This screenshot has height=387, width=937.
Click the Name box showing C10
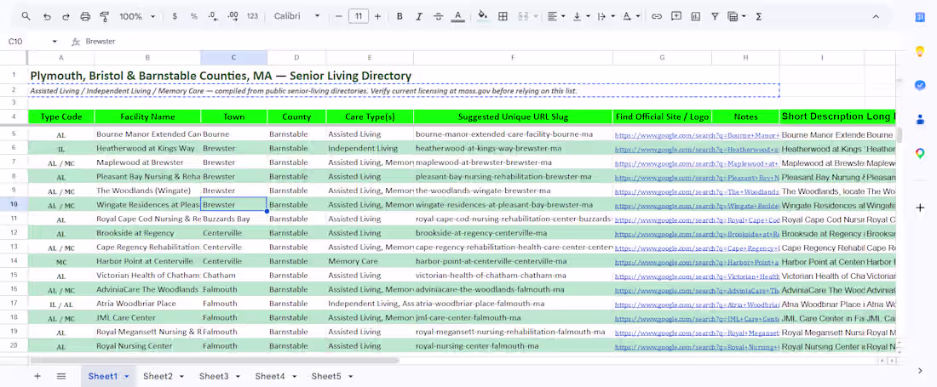27,42
